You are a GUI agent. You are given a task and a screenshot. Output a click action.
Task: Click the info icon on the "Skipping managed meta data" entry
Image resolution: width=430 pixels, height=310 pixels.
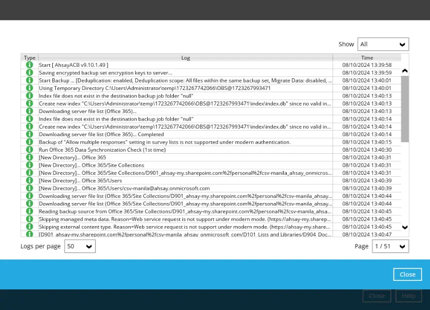29,219
